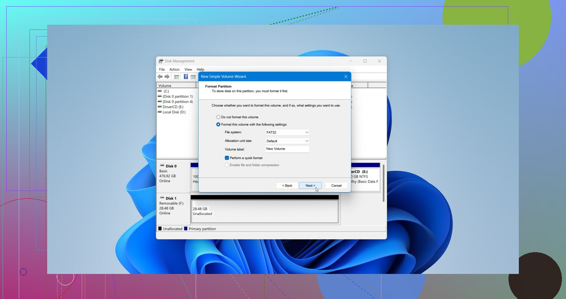
Task: Click the Disk Management vertical scrollbar
Action: pyautogui.click(x=384, y=183)
